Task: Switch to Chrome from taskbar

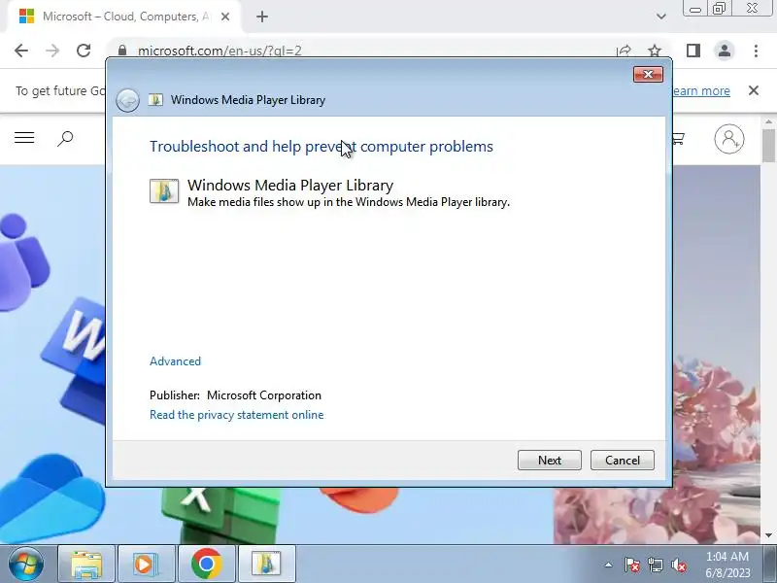Action: point(207,565)
